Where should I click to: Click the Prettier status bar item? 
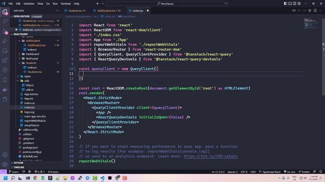(304, 172)
